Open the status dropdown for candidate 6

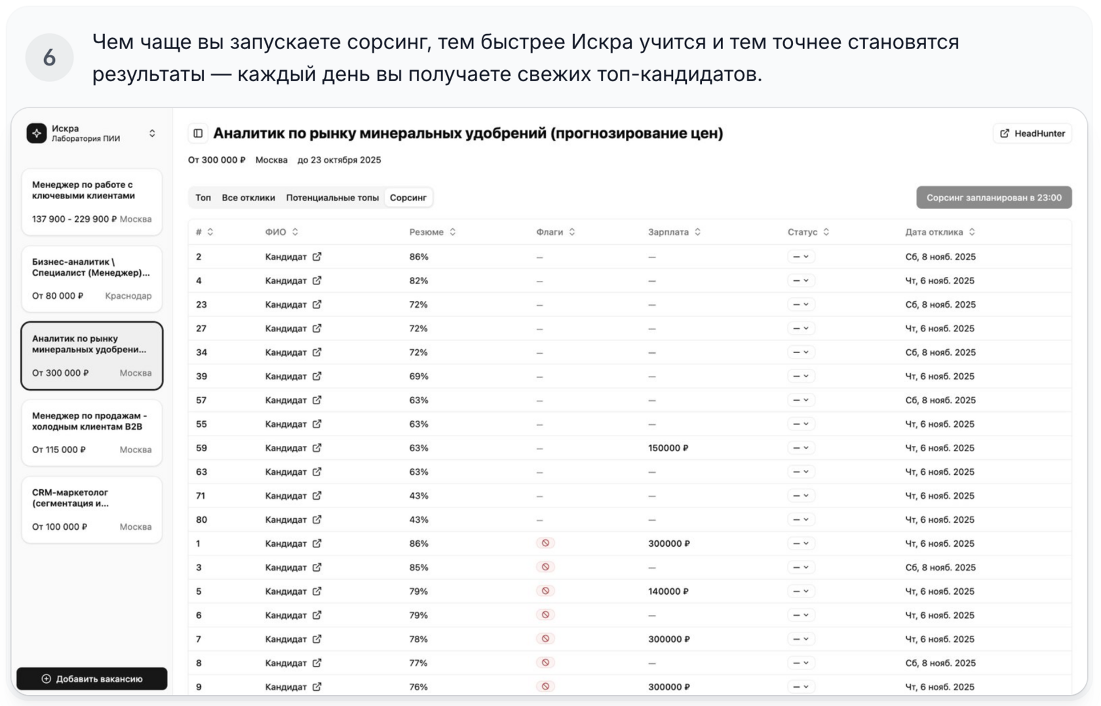pyautogui.click(x=801, y=615)
